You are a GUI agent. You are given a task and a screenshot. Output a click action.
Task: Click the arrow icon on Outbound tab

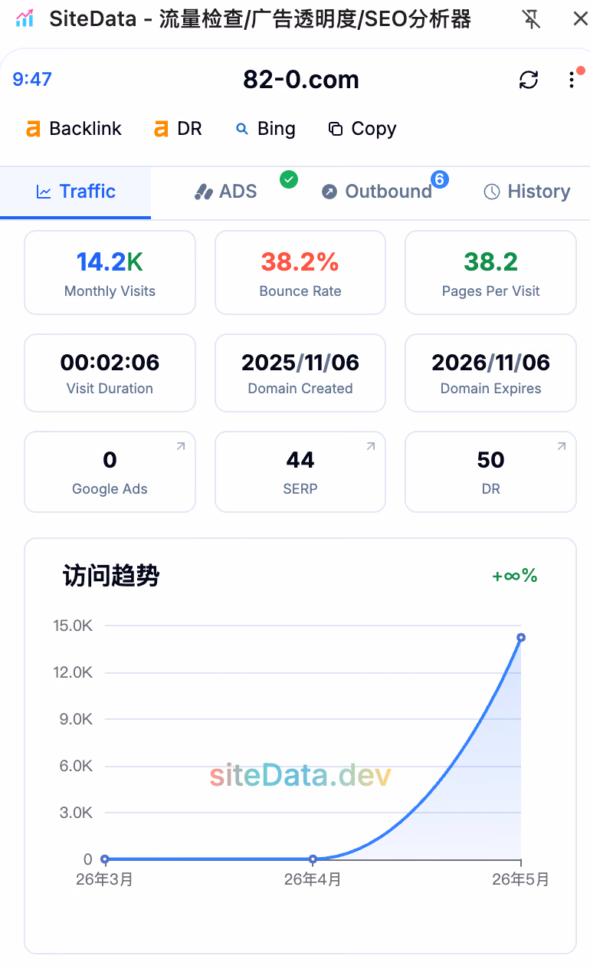click(x=329, y=192)
